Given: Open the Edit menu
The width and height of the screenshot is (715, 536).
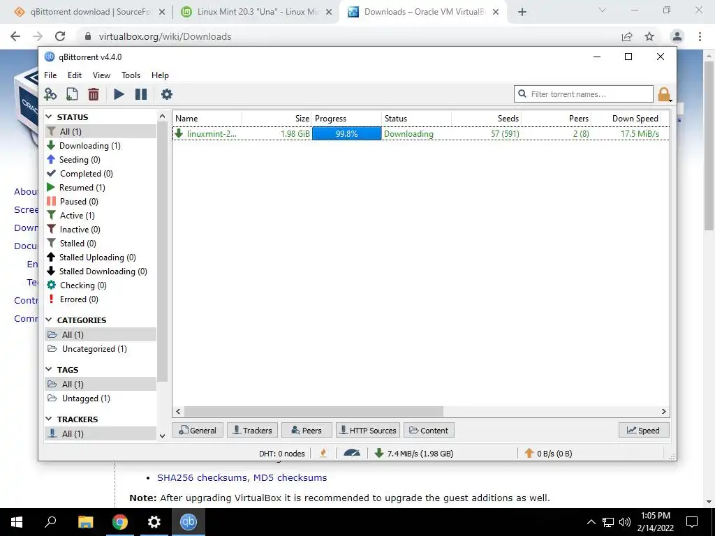Looking at the screenshot, I should [74, 75].
